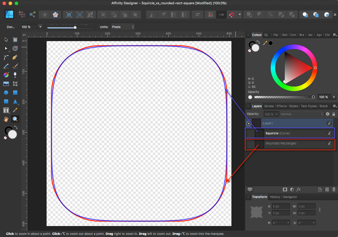Select the Ellipse tool
This screenshot has height=237, width=338.
coord(5,93)
